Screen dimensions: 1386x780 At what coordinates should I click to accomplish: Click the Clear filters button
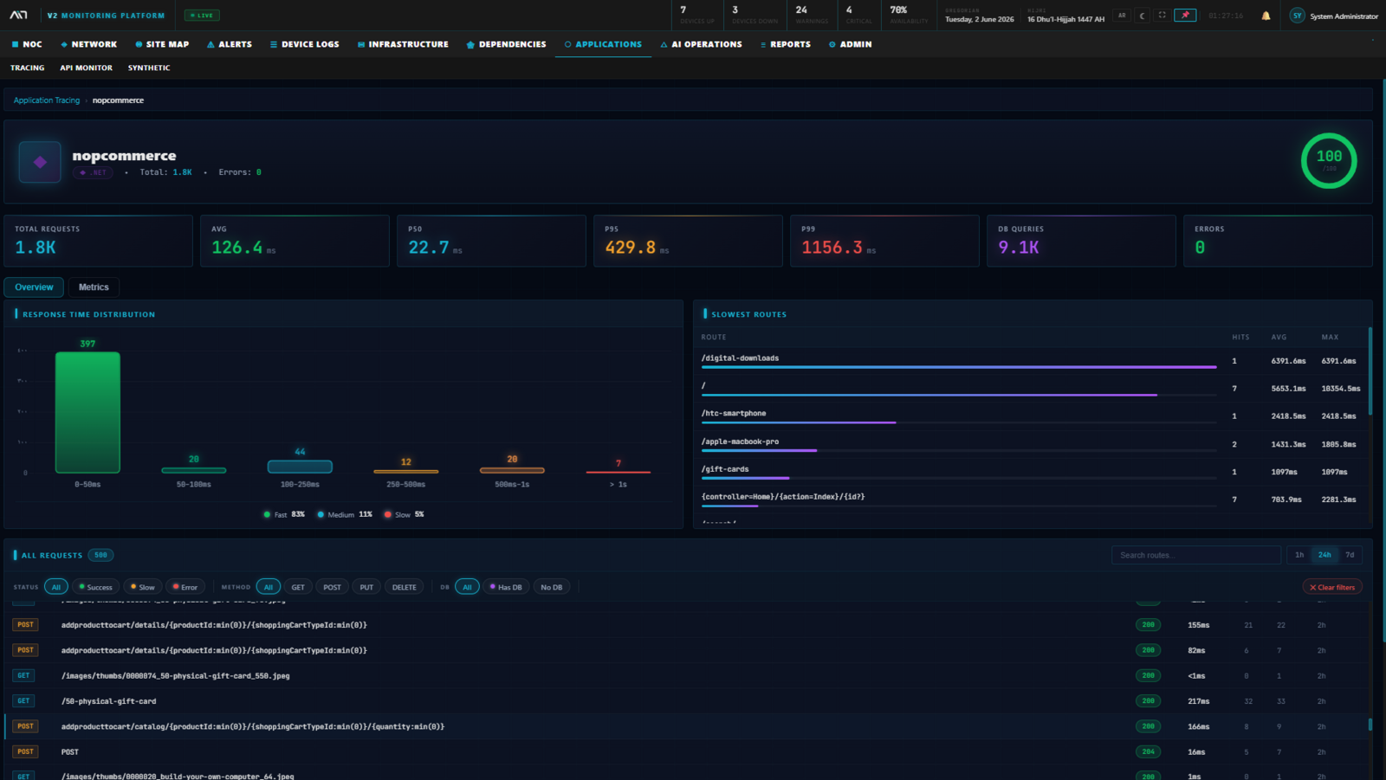1332,587
